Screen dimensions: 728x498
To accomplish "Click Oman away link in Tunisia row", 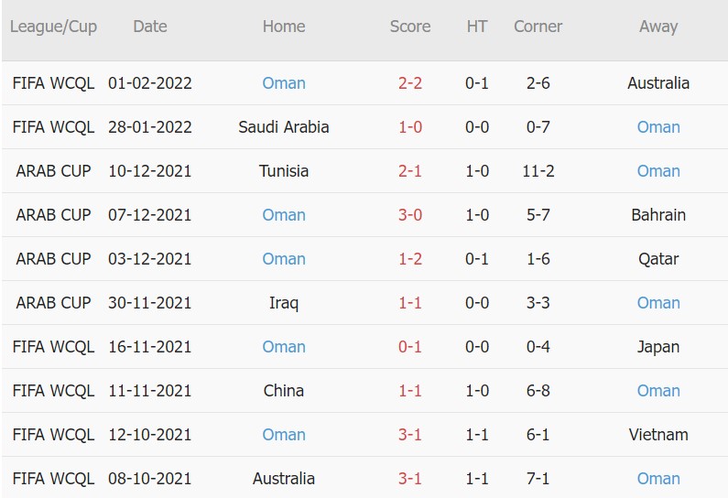I will (658, 171).
